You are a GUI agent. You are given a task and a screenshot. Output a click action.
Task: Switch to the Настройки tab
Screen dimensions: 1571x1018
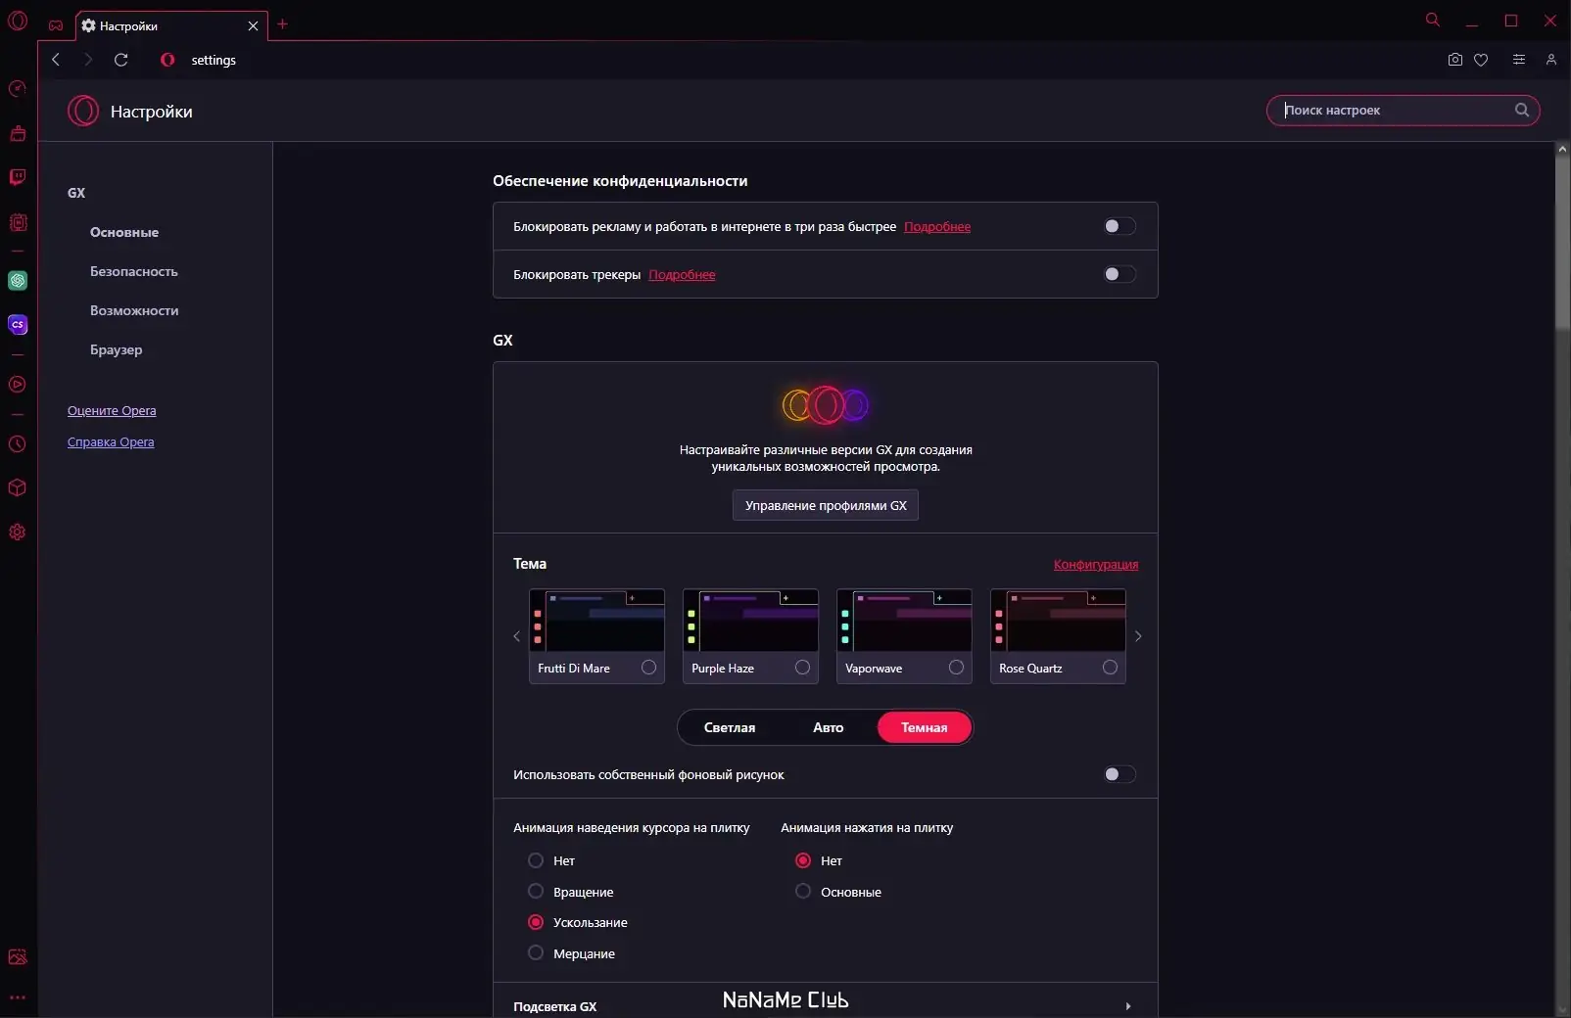pyautogui.click(x=171, y=26)
